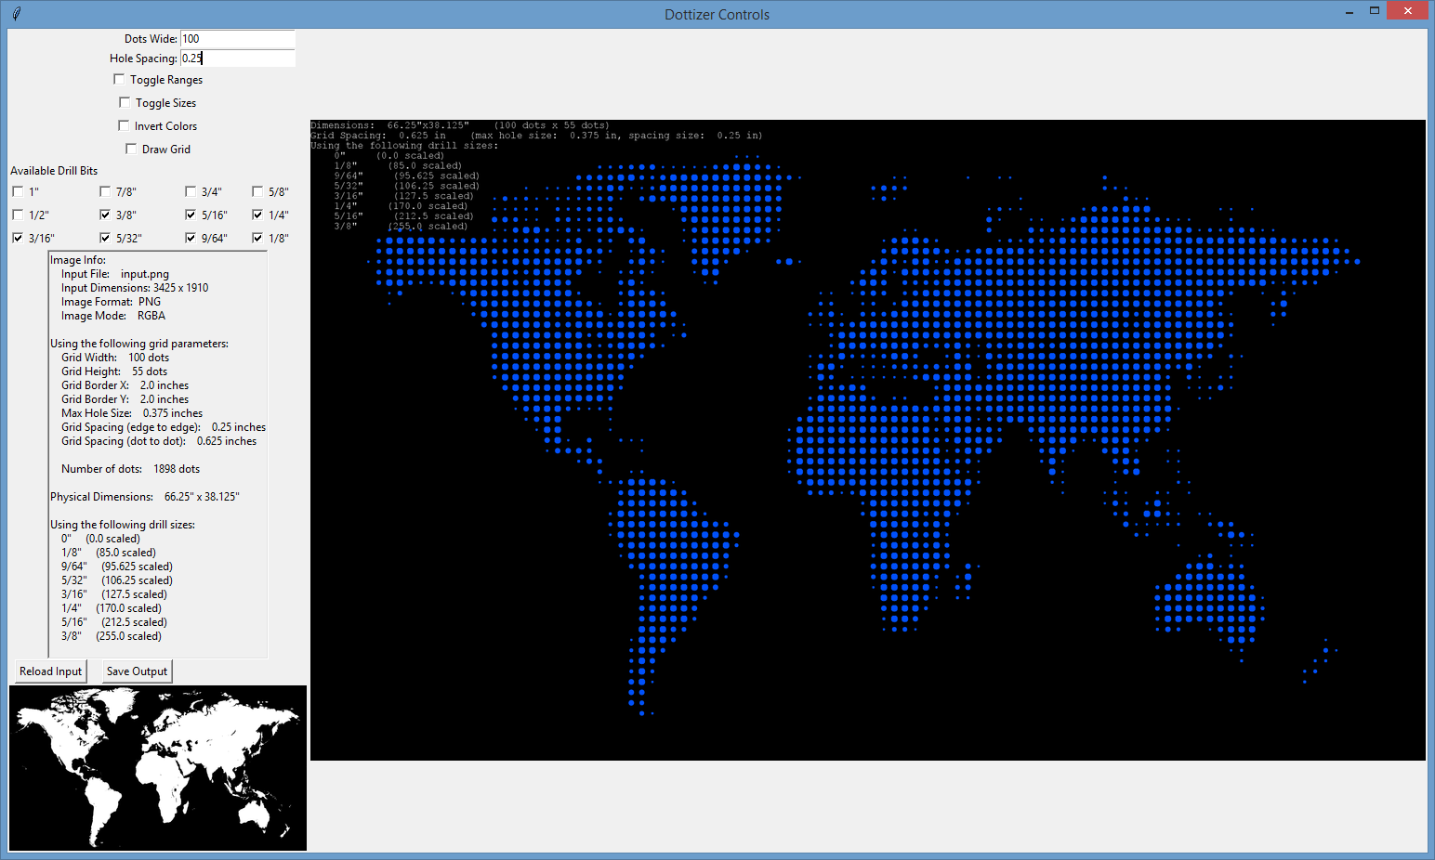Minimize the Dottizer Controls window

point(1349,13)
